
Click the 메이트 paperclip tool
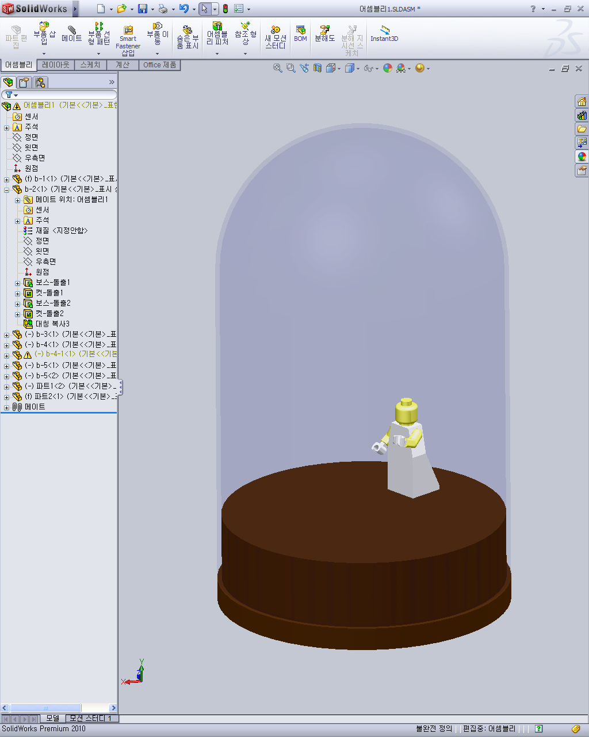[x=72, y=34]
